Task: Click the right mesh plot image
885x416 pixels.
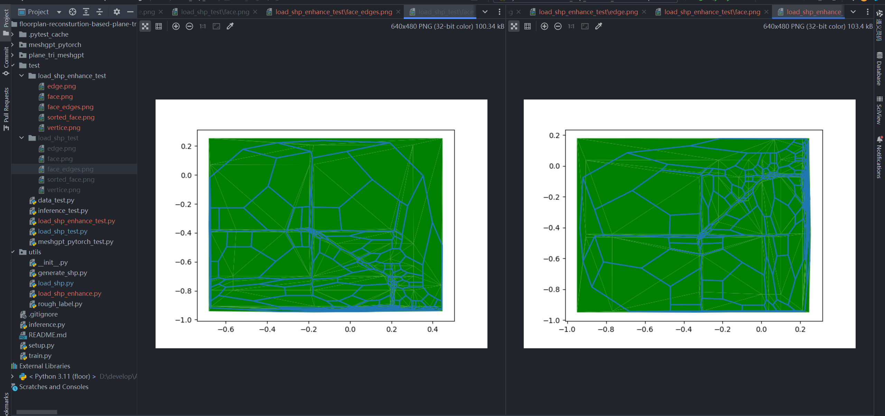Action: pyautogui.click(x=690, y=224)
